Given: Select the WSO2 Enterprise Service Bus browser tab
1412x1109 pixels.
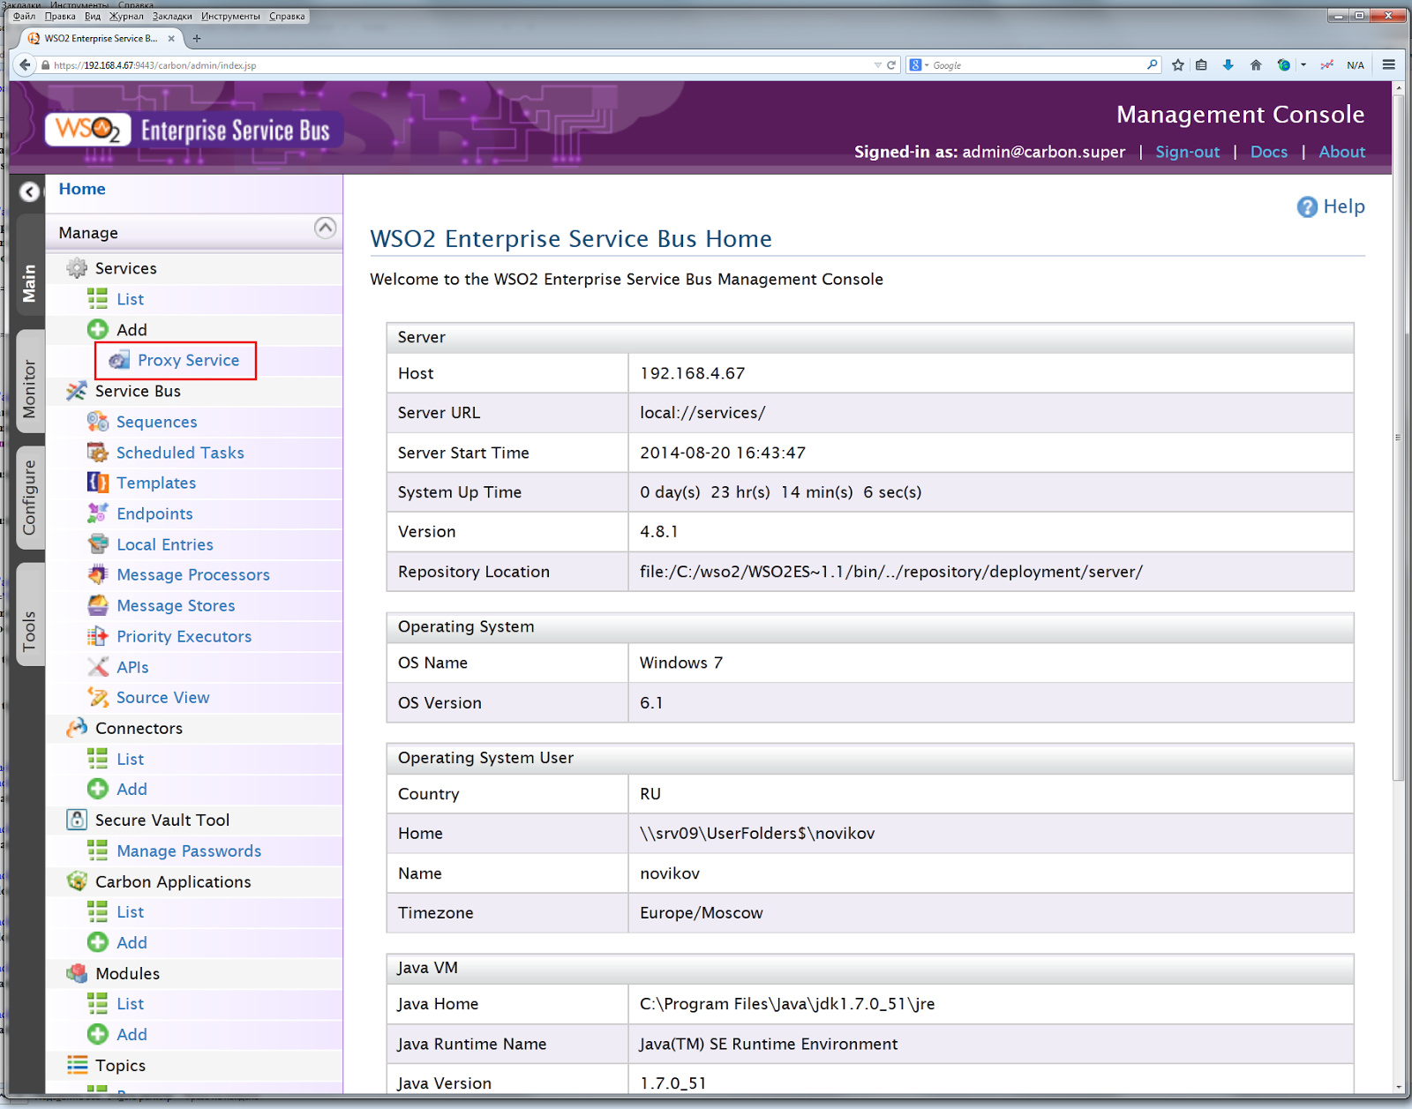Looking at the screenshot, I should coord(101,38).
